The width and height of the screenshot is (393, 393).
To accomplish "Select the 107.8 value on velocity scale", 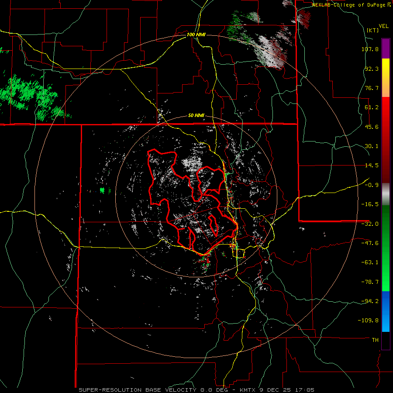I will tap(370, 49).
